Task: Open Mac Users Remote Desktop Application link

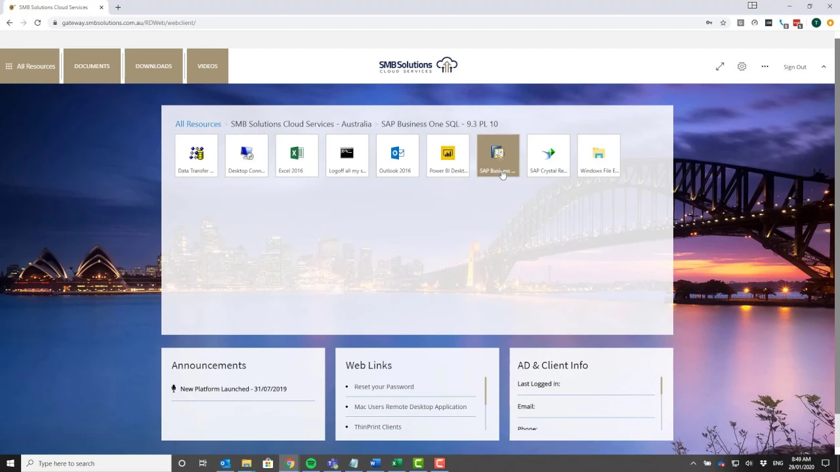Action: point(410,407)
